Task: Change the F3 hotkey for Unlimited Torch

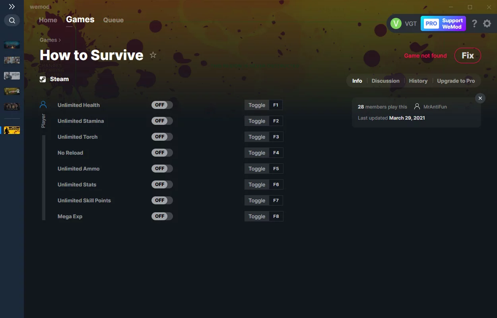Action: click(276, 137)
